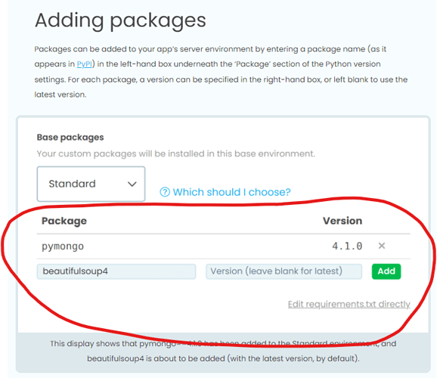This screenshot has width=437, height=378.
Task: Click the caption line about beautifulsoup4 being added
Action: coord(223,358)
